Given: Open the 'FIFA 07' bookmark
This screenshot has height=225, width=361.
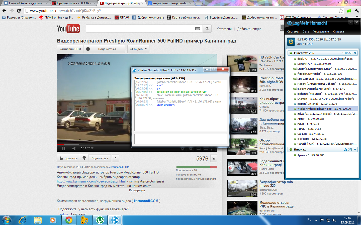Looking at the screenshot, I should coord(122,17).
